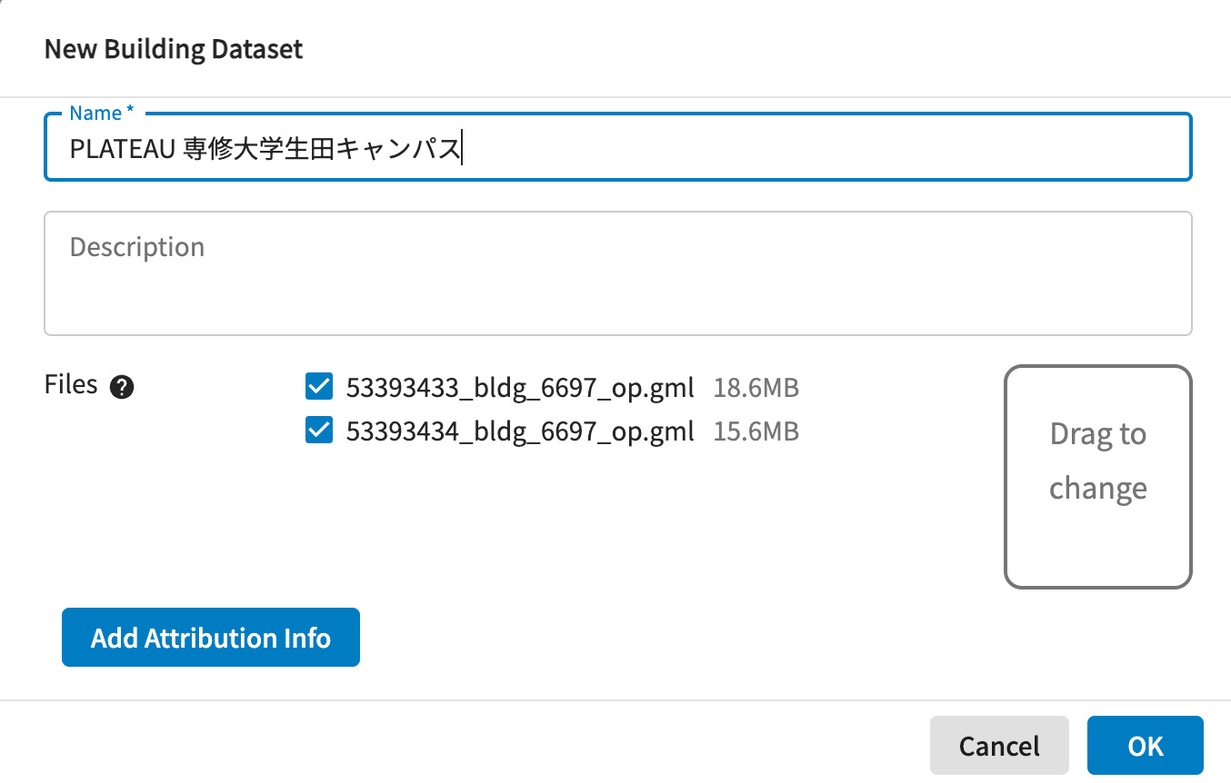
Task: Cancel the new building dataset dialog
Action: 998,746
